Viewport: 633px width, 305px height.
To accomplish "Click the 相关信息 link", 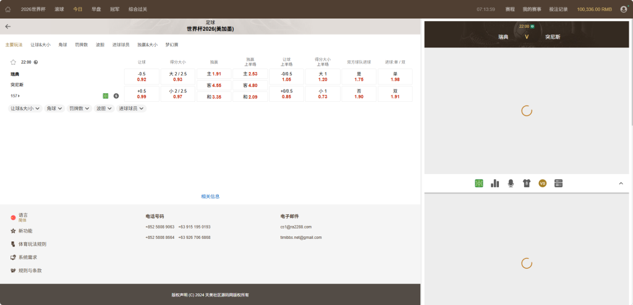I will tap(210, 196).
